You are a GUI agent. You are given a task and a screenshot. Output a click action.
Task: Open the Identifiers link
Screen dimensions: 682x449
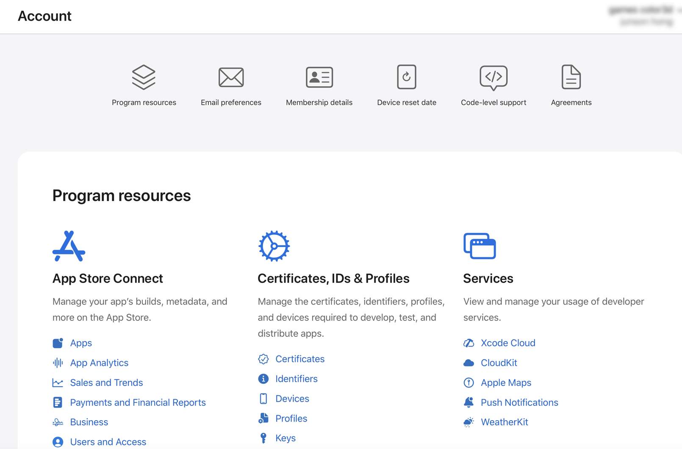[x=297, y=379]
